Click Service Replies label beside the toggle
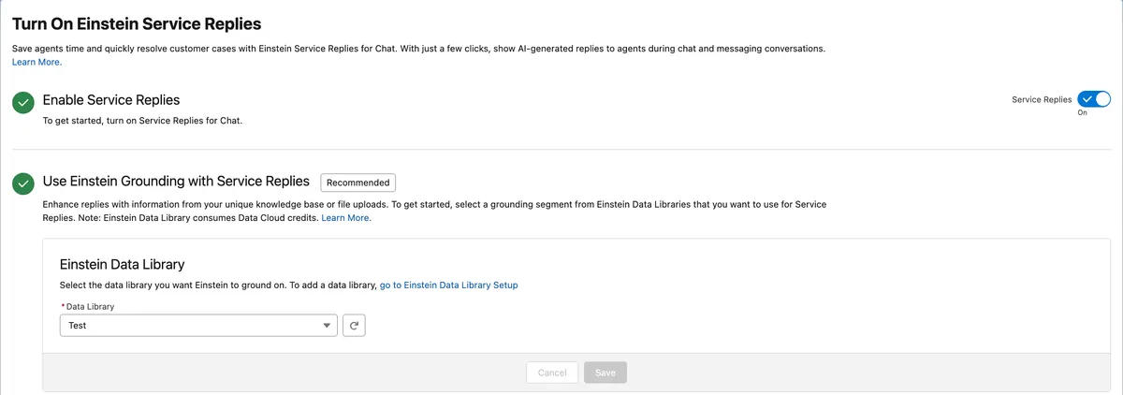 (x=1042, y=99)
